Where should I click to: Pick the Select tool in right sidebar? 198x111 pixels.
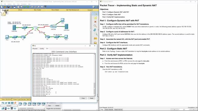95,14
